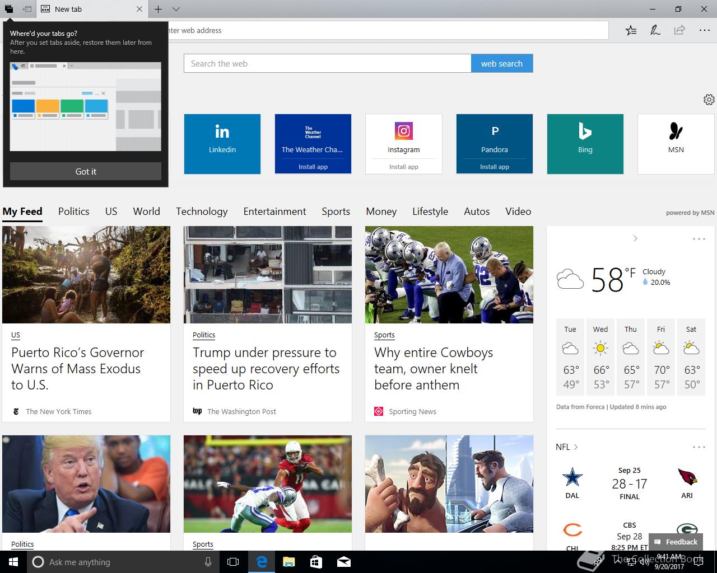Click the Trump portrait article thumbnail
The width and height of the screenshot is (717, 573).
coord(86,484)
